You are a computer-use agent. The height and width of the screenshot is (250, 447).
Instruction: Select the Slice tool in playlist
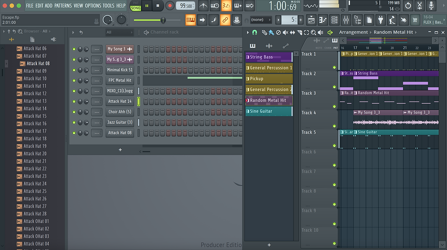point(299,32)
